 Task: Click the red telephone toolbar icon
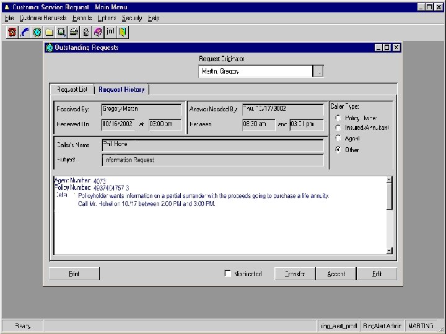click(x=12, y=32)
